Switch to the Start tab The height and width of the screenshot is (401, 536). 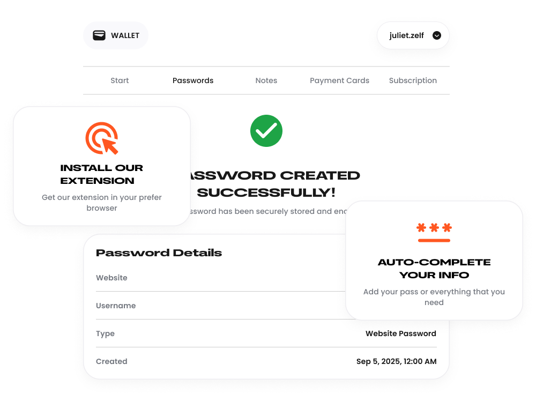pyautogui.click(x=120, y=80)
